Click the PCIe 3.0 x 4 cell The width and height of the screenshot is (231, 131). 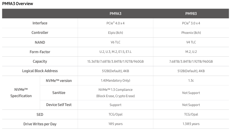(191, 23)
